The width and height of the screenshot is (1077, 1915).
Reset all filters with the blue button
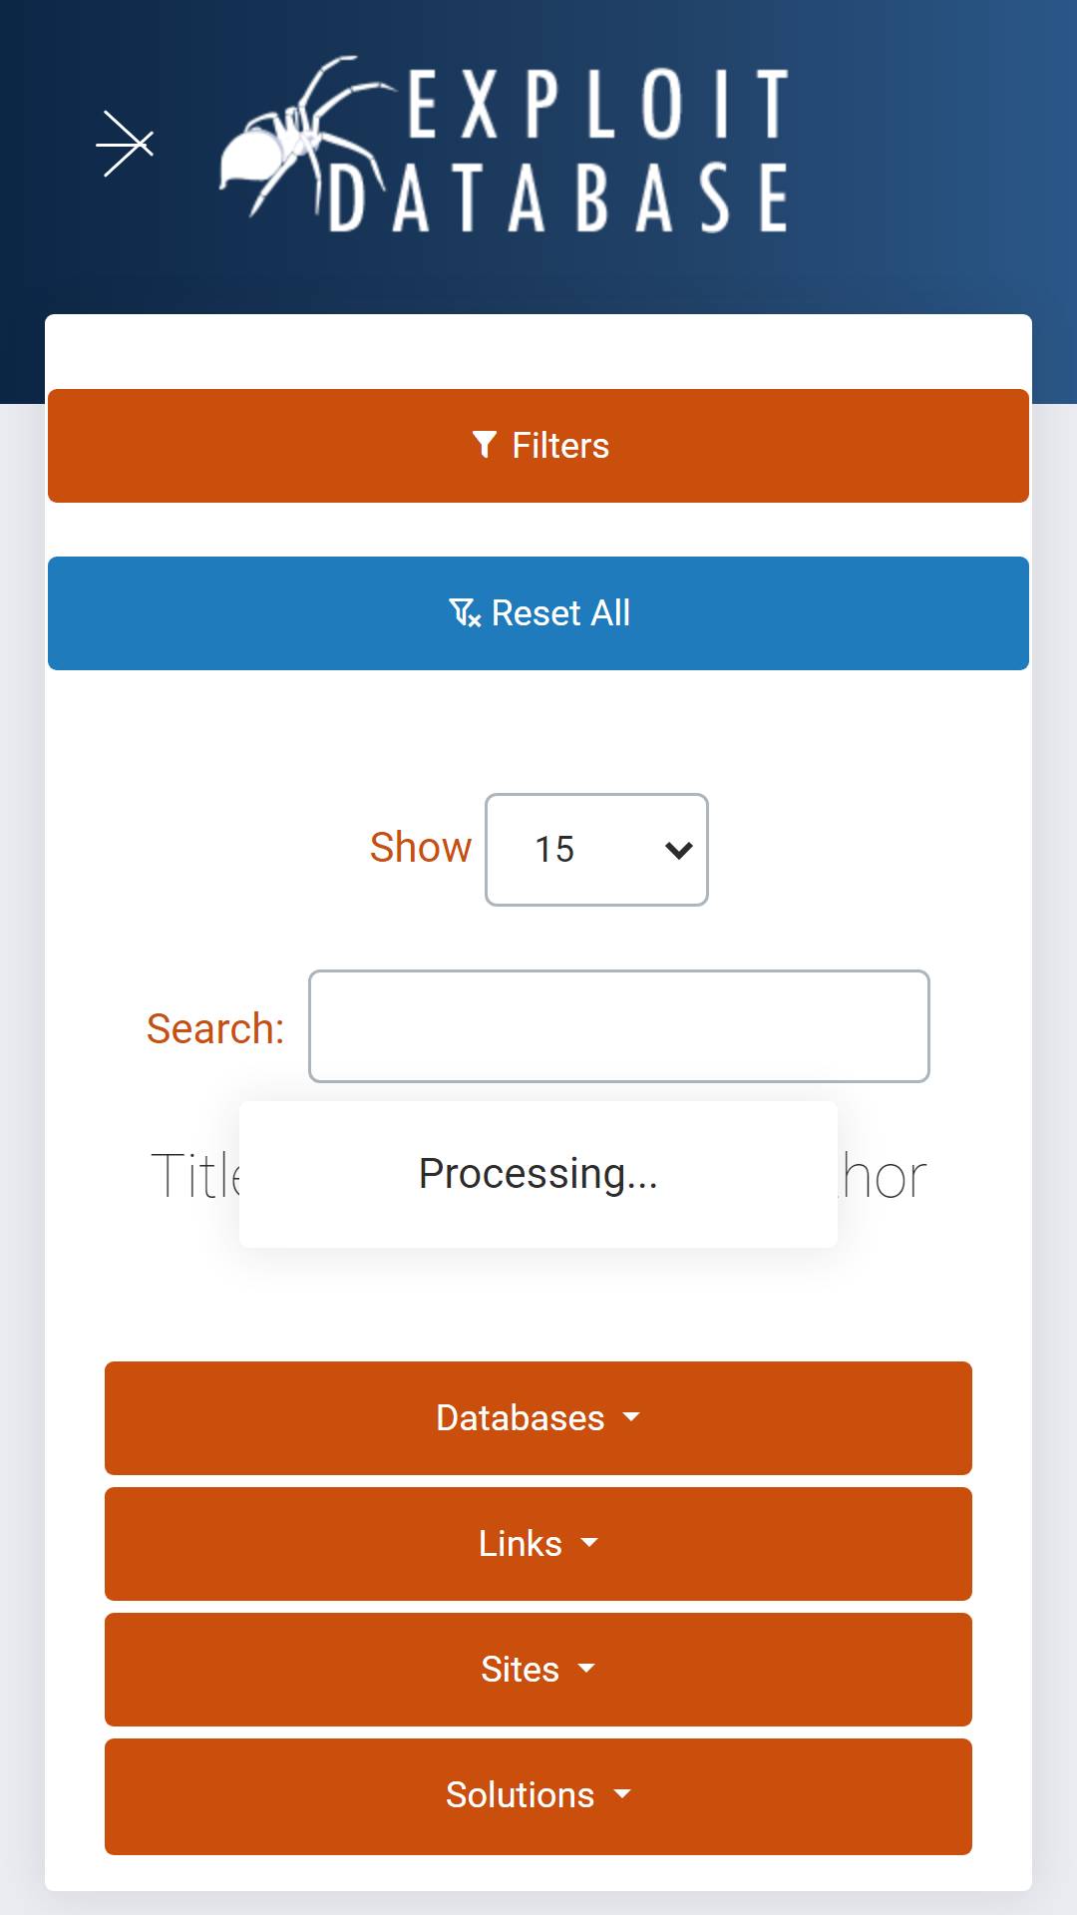[x=538, y=613]
